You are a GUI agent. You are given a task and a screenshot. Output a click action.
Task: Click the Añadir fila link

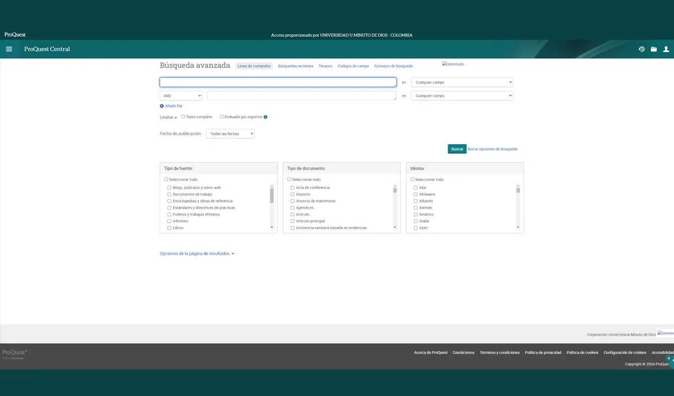[174, 106]
